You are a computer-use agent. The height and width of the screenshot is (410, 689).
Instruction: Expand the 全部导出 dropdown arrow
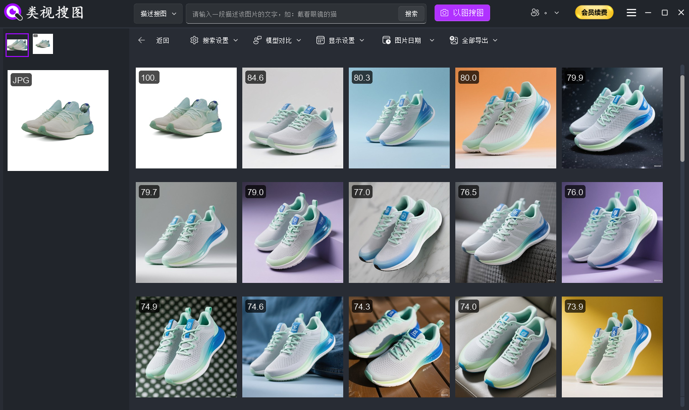495,40
